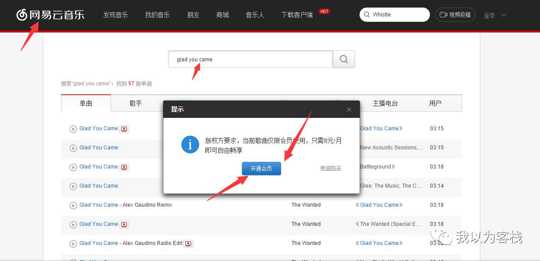Image resolution: width=540 pixels, height=261 pixels.
Task: Click the 单曲购买 link in the dialog
Action: click(331, 168)
